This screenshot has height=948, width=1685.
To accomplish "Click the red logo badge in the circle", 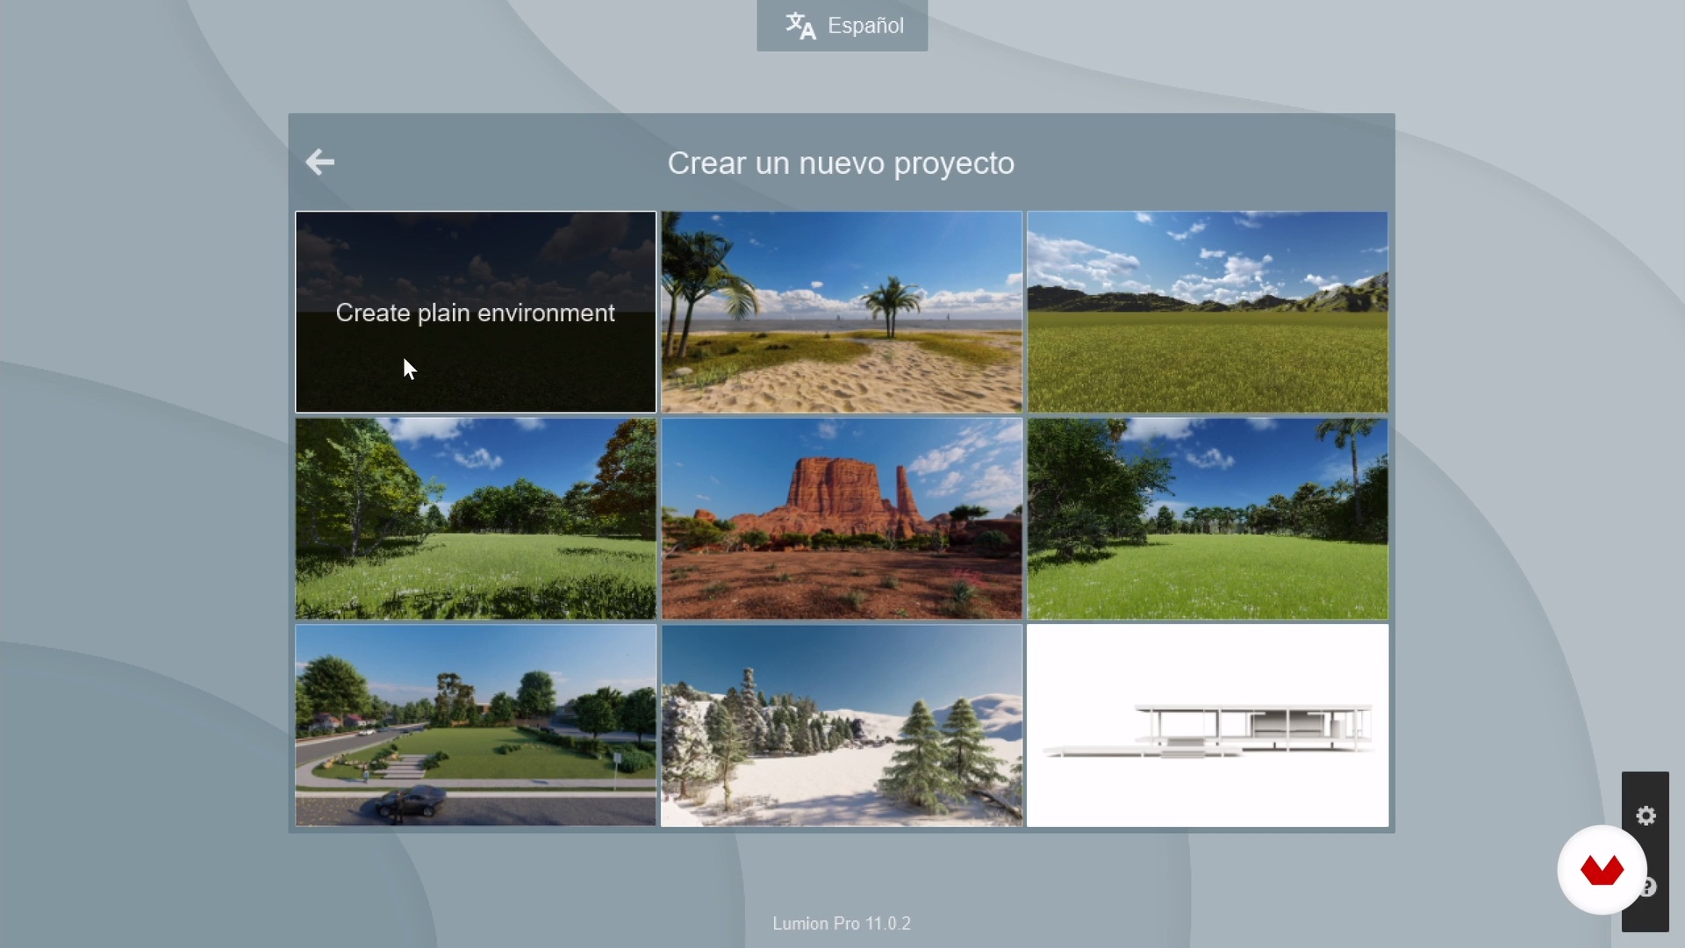I will pyautogui.click(x=1602, y=870).
